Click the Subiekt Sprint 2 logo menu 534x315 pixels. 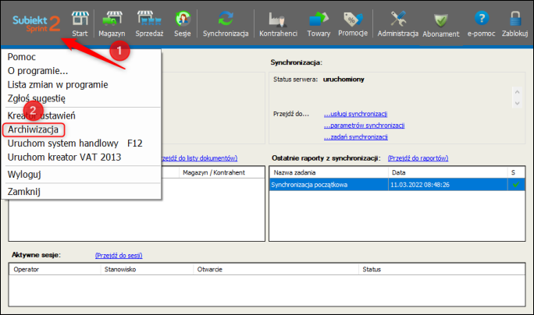37,23
